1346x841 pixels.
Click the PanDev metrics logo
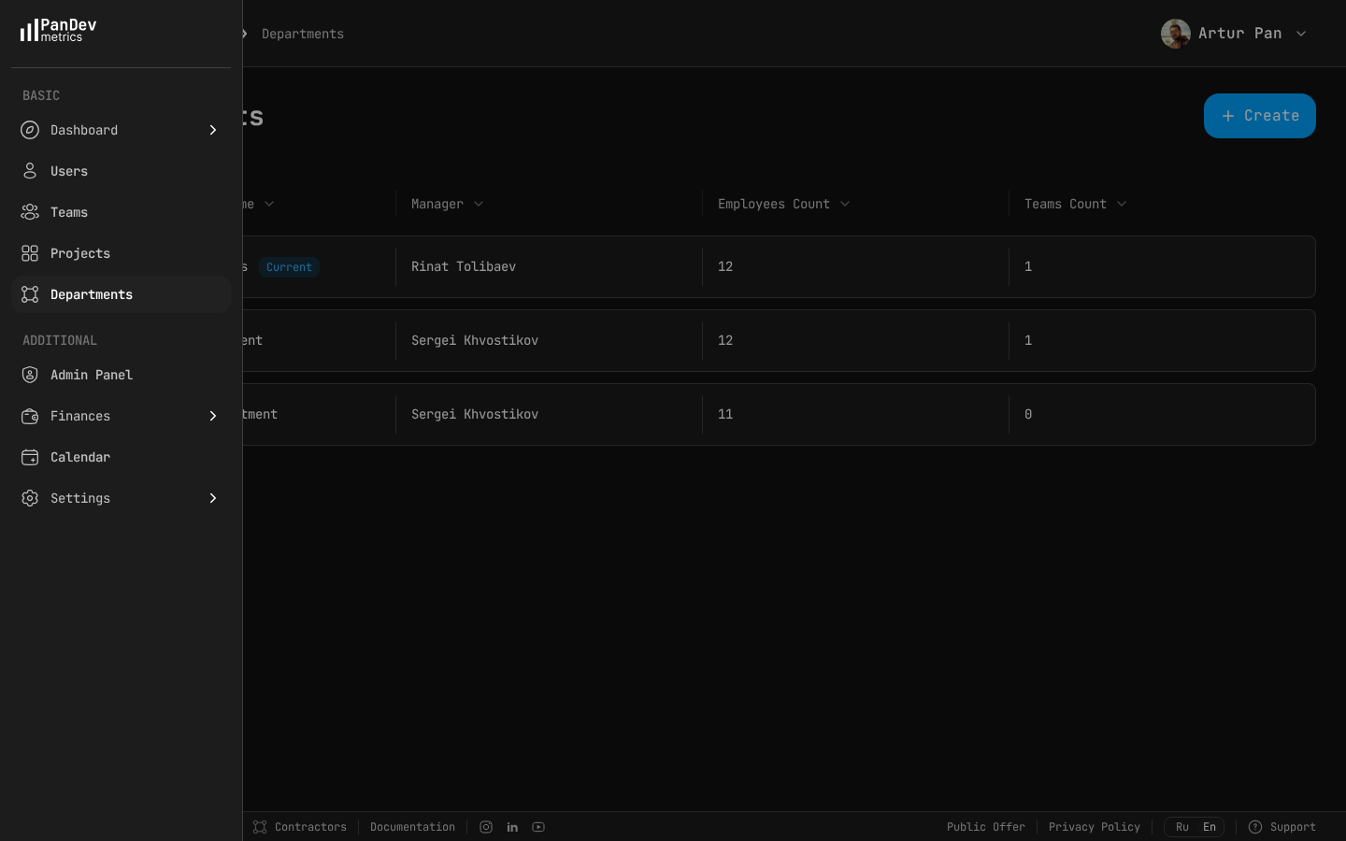pyautogui.click(x=58, y=30)
